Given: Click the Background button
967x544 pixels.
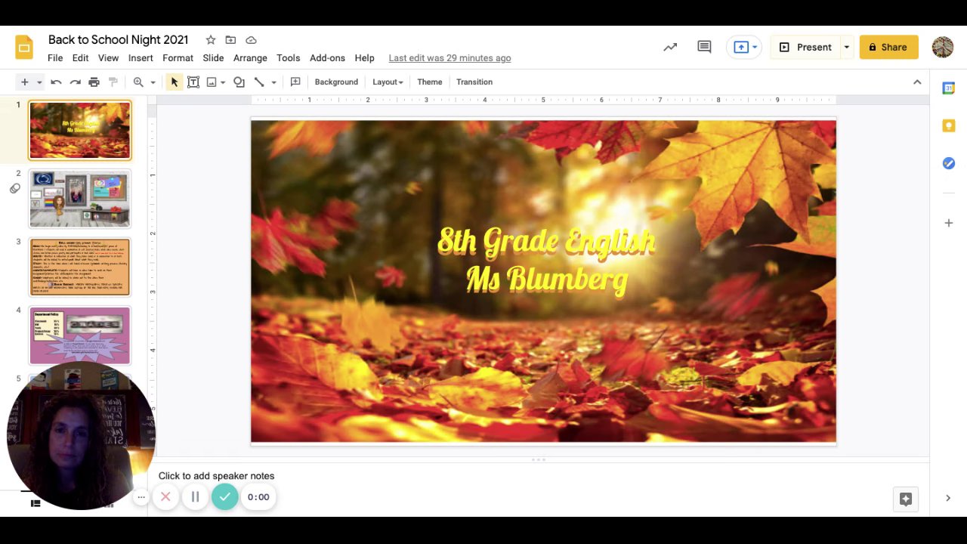Looking at the screenshot, I should click(336, 82).
